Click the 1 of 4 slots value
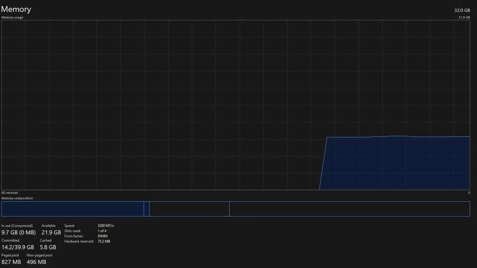Image resolution: width=477 pixels, height=268 pixels. 102,231
